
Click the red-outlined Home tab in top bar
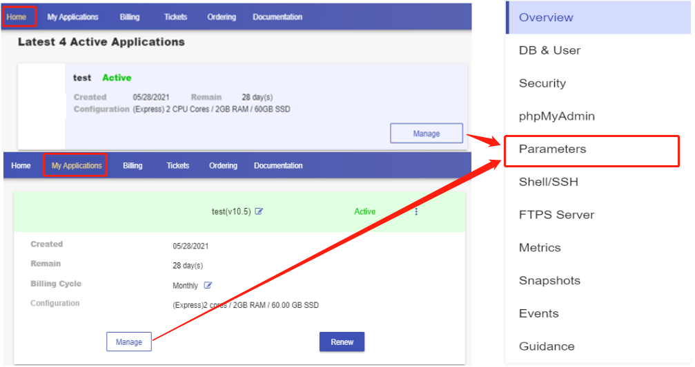pos(16,17)
